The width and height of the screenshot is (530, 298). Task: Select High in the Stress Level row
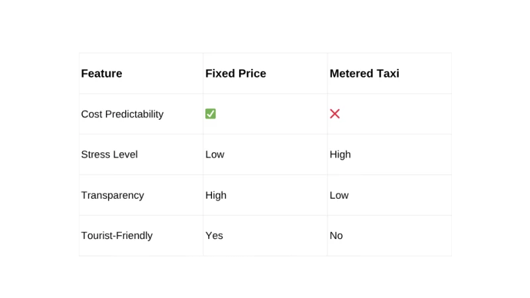(340, 154)
